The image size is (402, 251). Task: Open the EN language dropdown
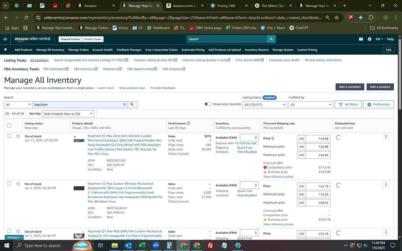(379, 39)
